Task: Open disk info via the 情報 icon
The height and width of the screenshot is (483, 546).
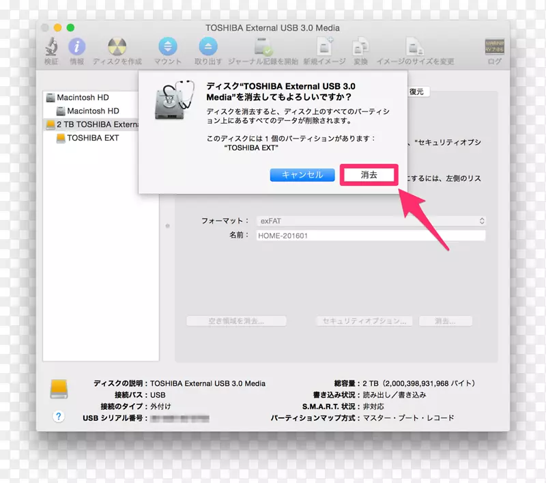Action: point(77,48)
